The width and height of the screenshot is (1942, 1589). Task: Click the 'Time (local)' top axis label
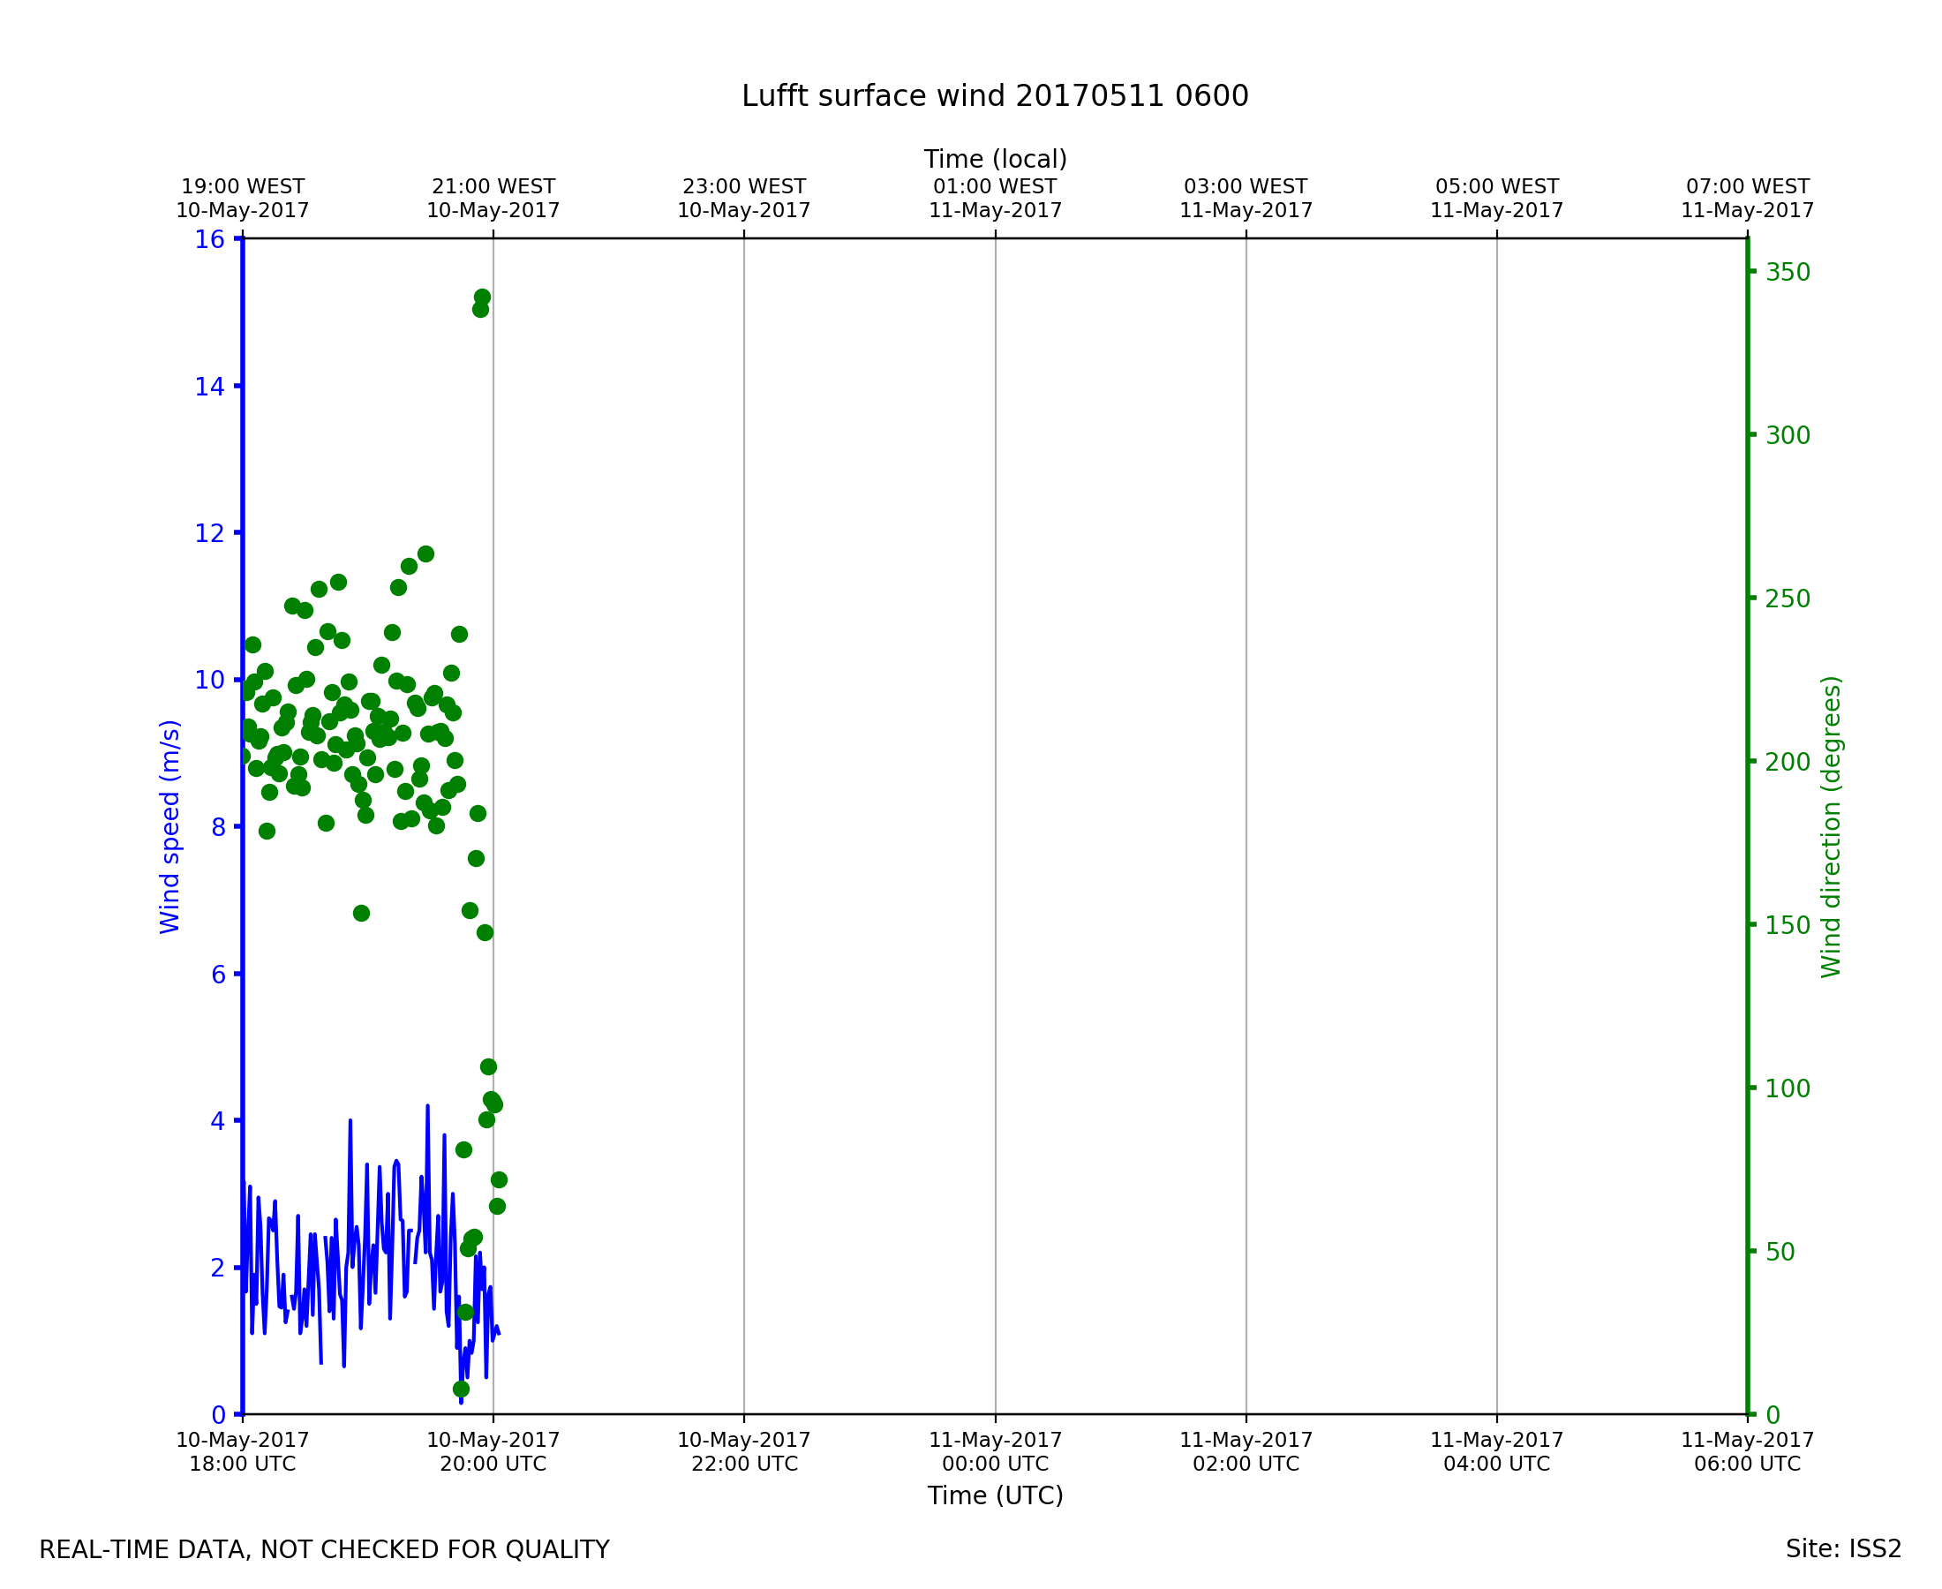(995, 159)
